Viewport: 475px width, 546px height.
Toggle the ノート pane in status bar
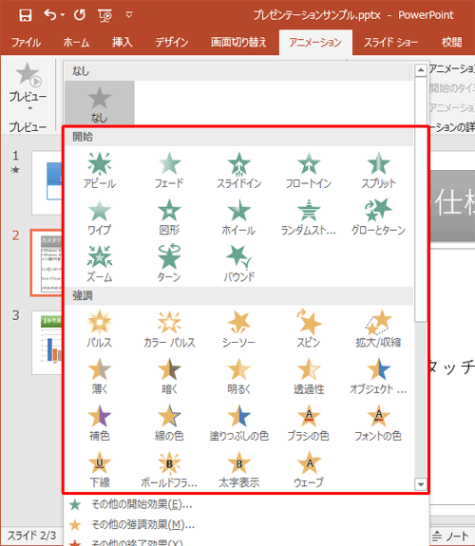451,537
